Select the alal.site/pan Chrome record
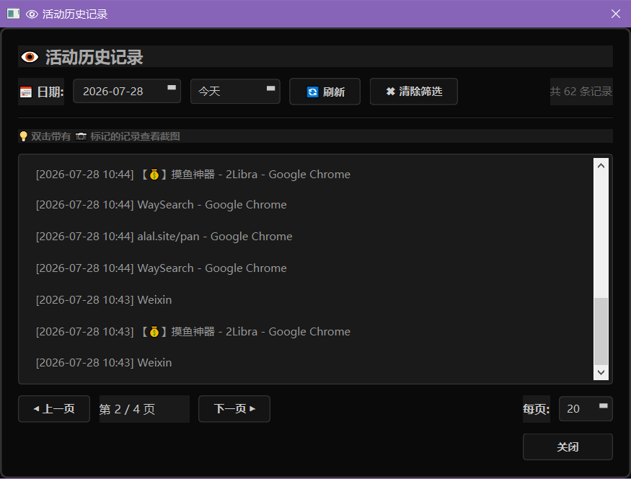The width and height of the screenshot is (631, 479). [x=164, y=237]
